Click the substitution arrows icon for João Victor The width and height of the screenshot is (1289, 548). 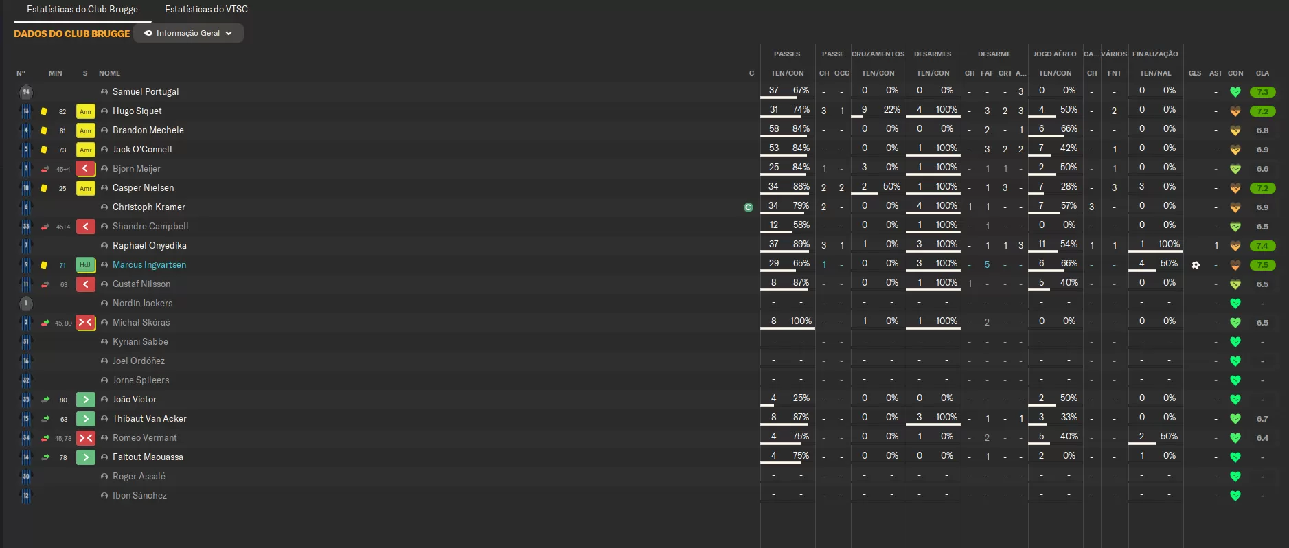(45, 400)
